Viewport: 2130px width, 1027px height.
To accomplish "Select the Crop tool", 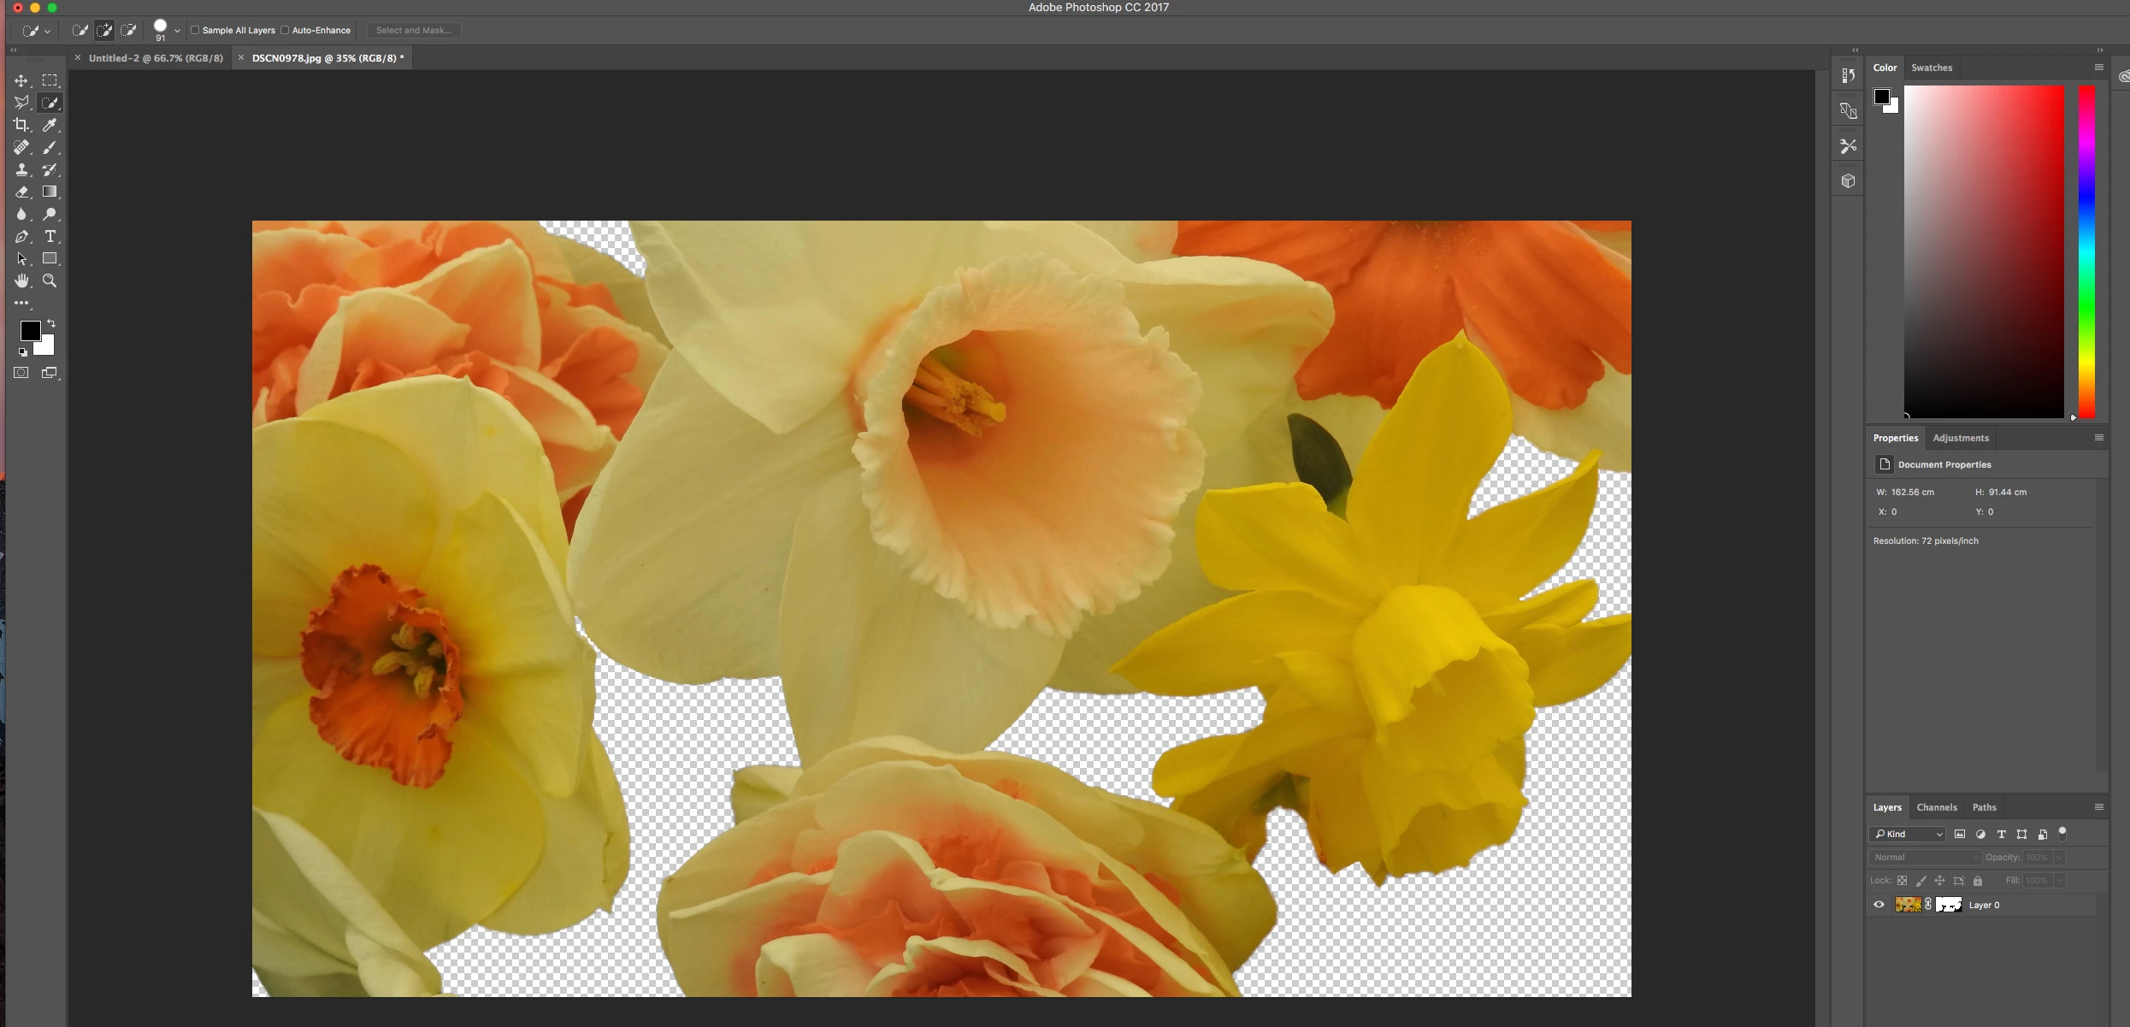I will click(21, 125).
